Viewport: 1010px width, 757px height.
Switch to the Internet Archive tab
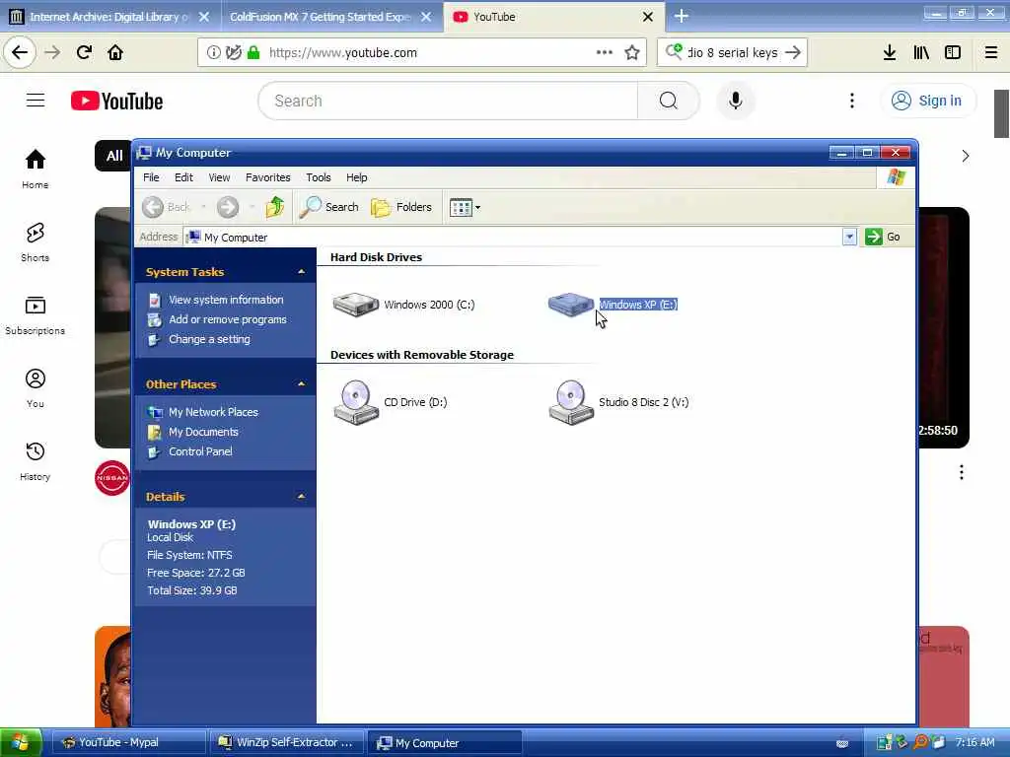pyautogui.click(x=109, y=17)
